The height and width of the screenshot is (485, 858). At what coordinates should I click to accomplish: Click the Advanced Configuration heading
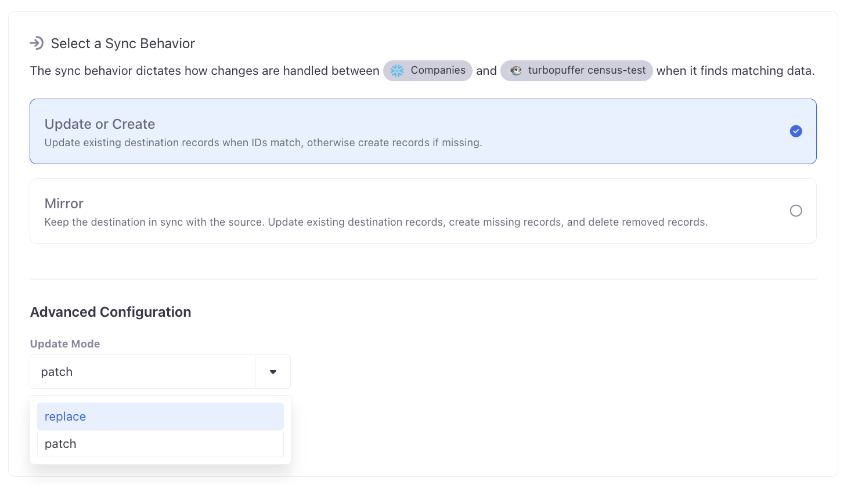click(x=110, y=312)
